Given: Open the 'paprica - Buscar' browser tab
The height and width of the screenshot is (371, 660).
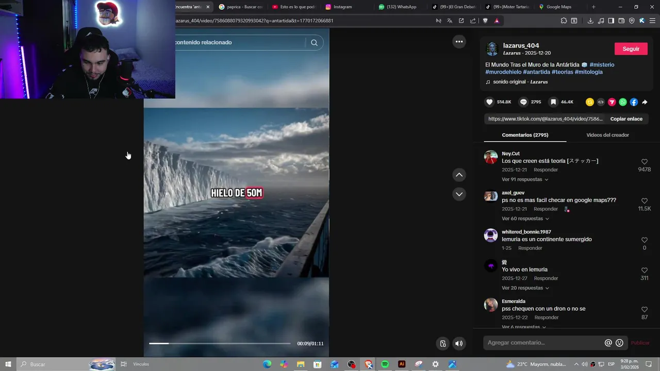Looking at the screenshot, I should tap(240, 7).
